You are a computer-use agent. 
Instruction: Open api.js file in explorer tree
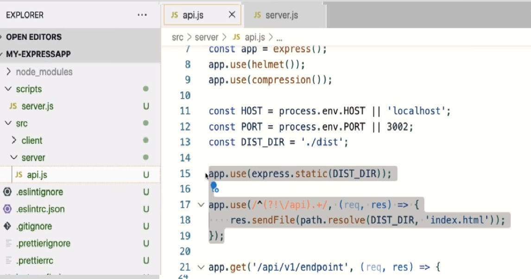pyautogui.click(x=37, y=175)
